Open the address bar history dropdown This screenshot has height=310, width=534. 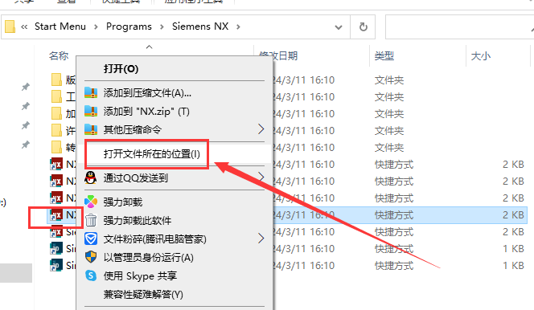339,27
